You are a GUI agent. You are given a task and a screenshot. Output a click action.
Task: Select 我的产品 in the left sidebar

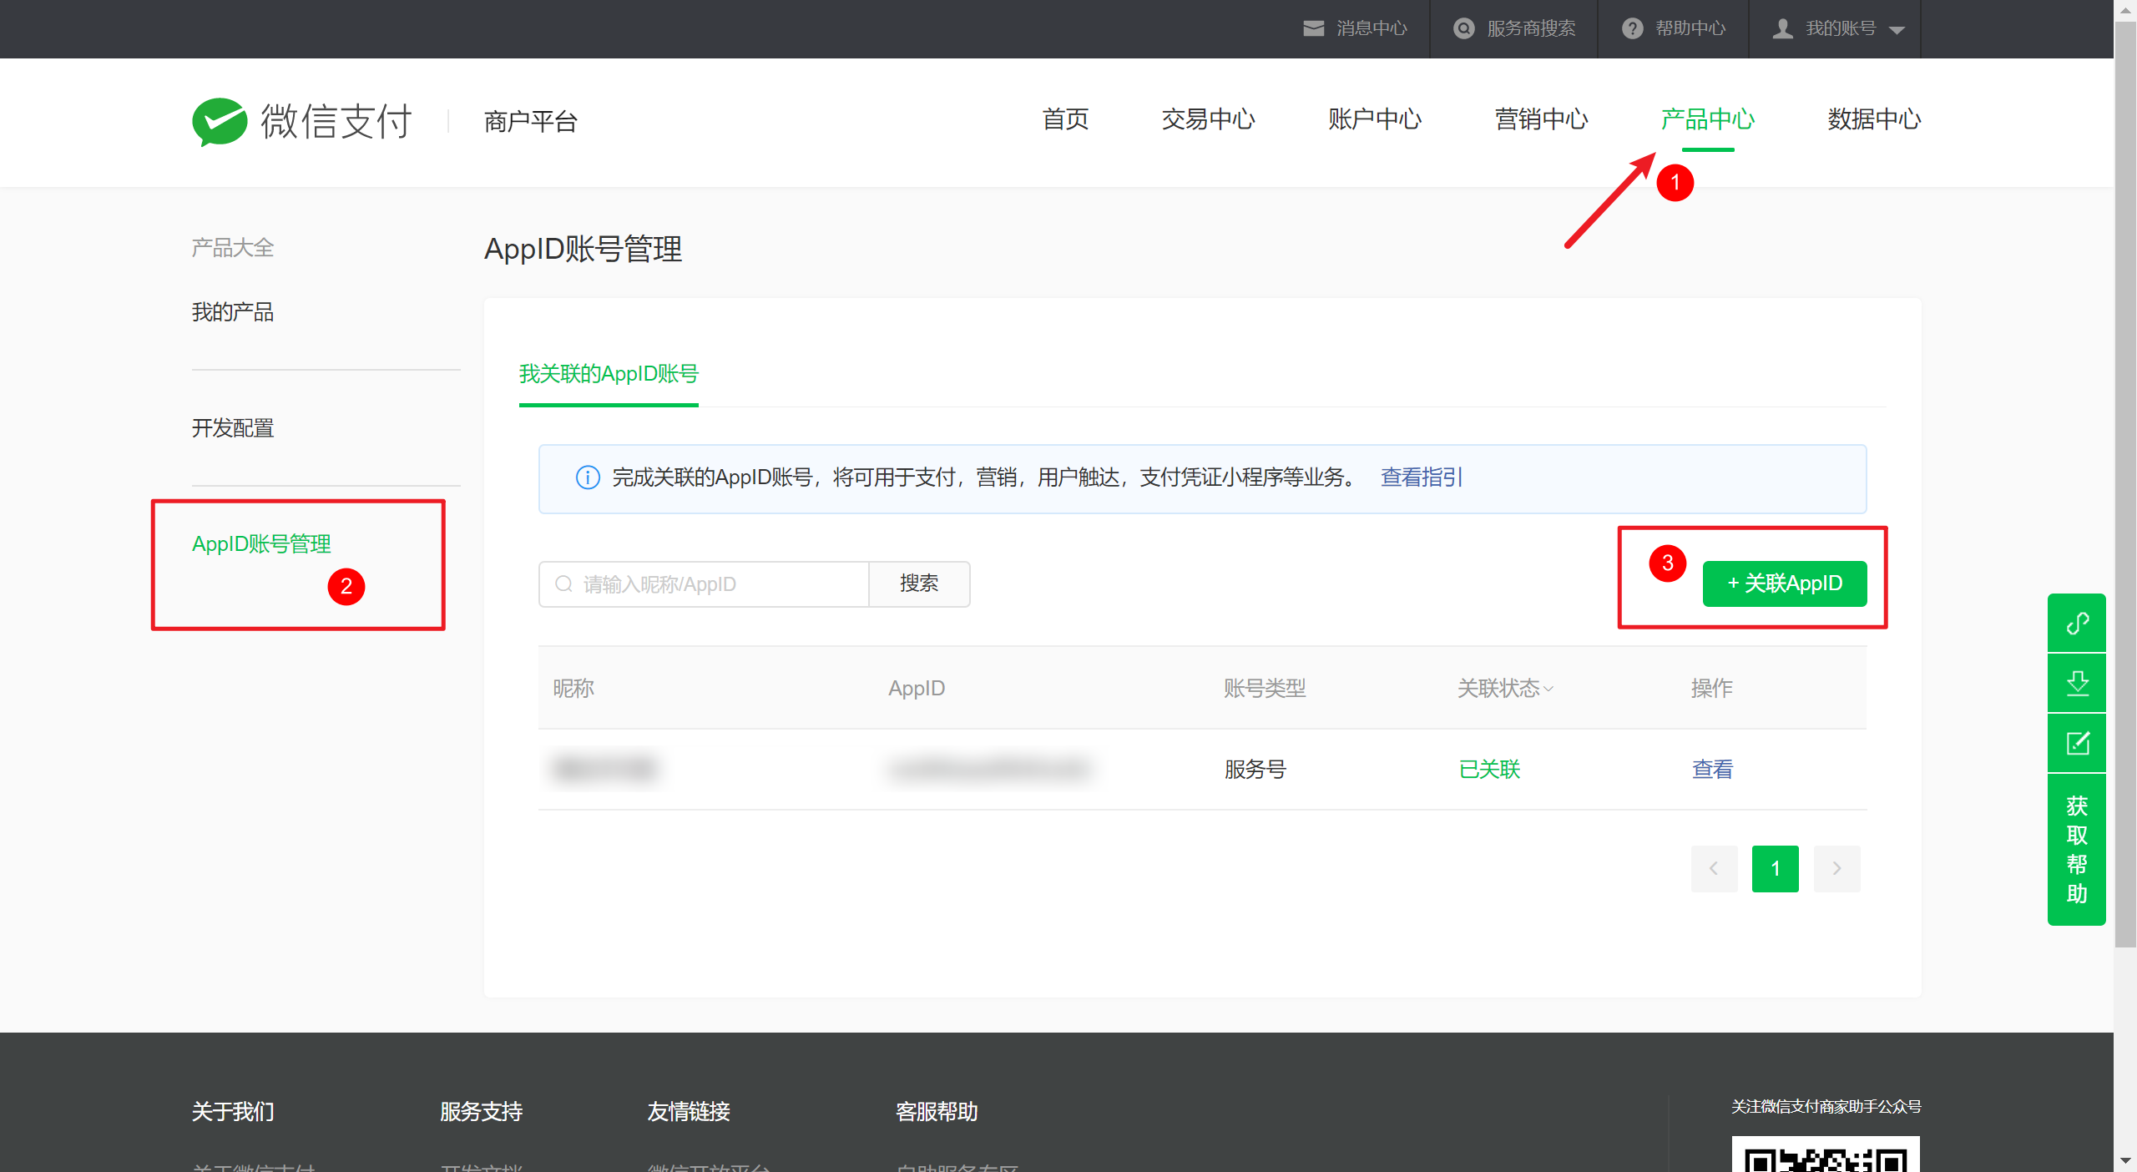[233, 312]
